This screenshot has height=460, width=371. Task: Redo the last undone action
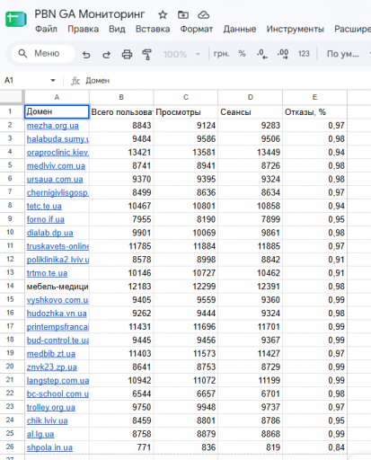coord(106,55)
